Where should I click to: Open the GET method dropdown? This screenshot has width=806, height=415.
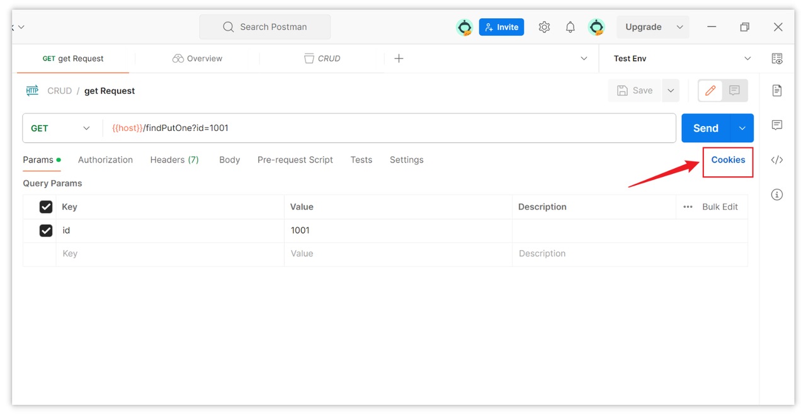coord(61,128)
